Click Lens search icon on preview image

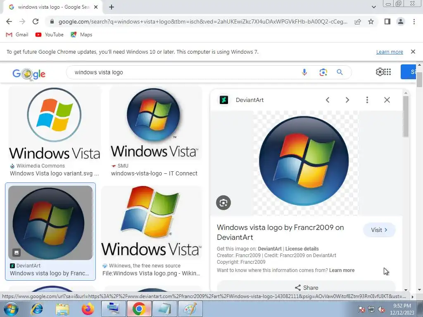pos(223,203)
